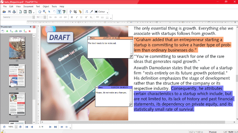Open the font name dropdown
Viewport: 238px width, 133px height.
click(x=34, y=17)
